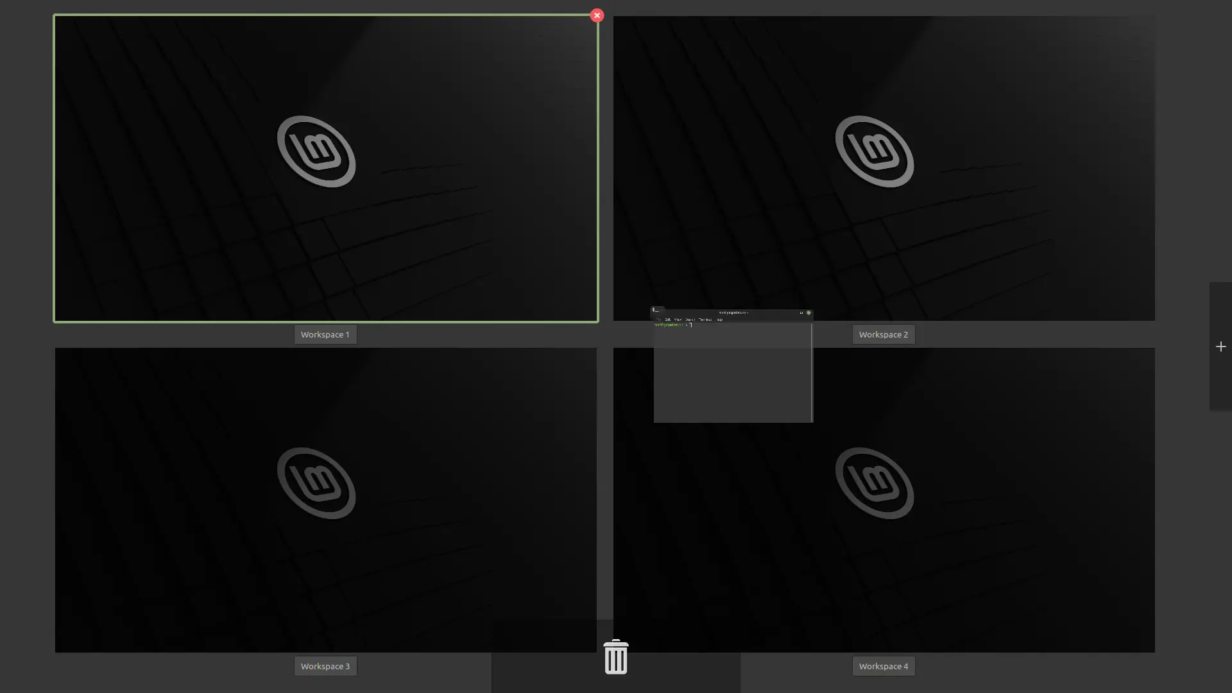Open the Search menu in the terminal

[690, 319]
